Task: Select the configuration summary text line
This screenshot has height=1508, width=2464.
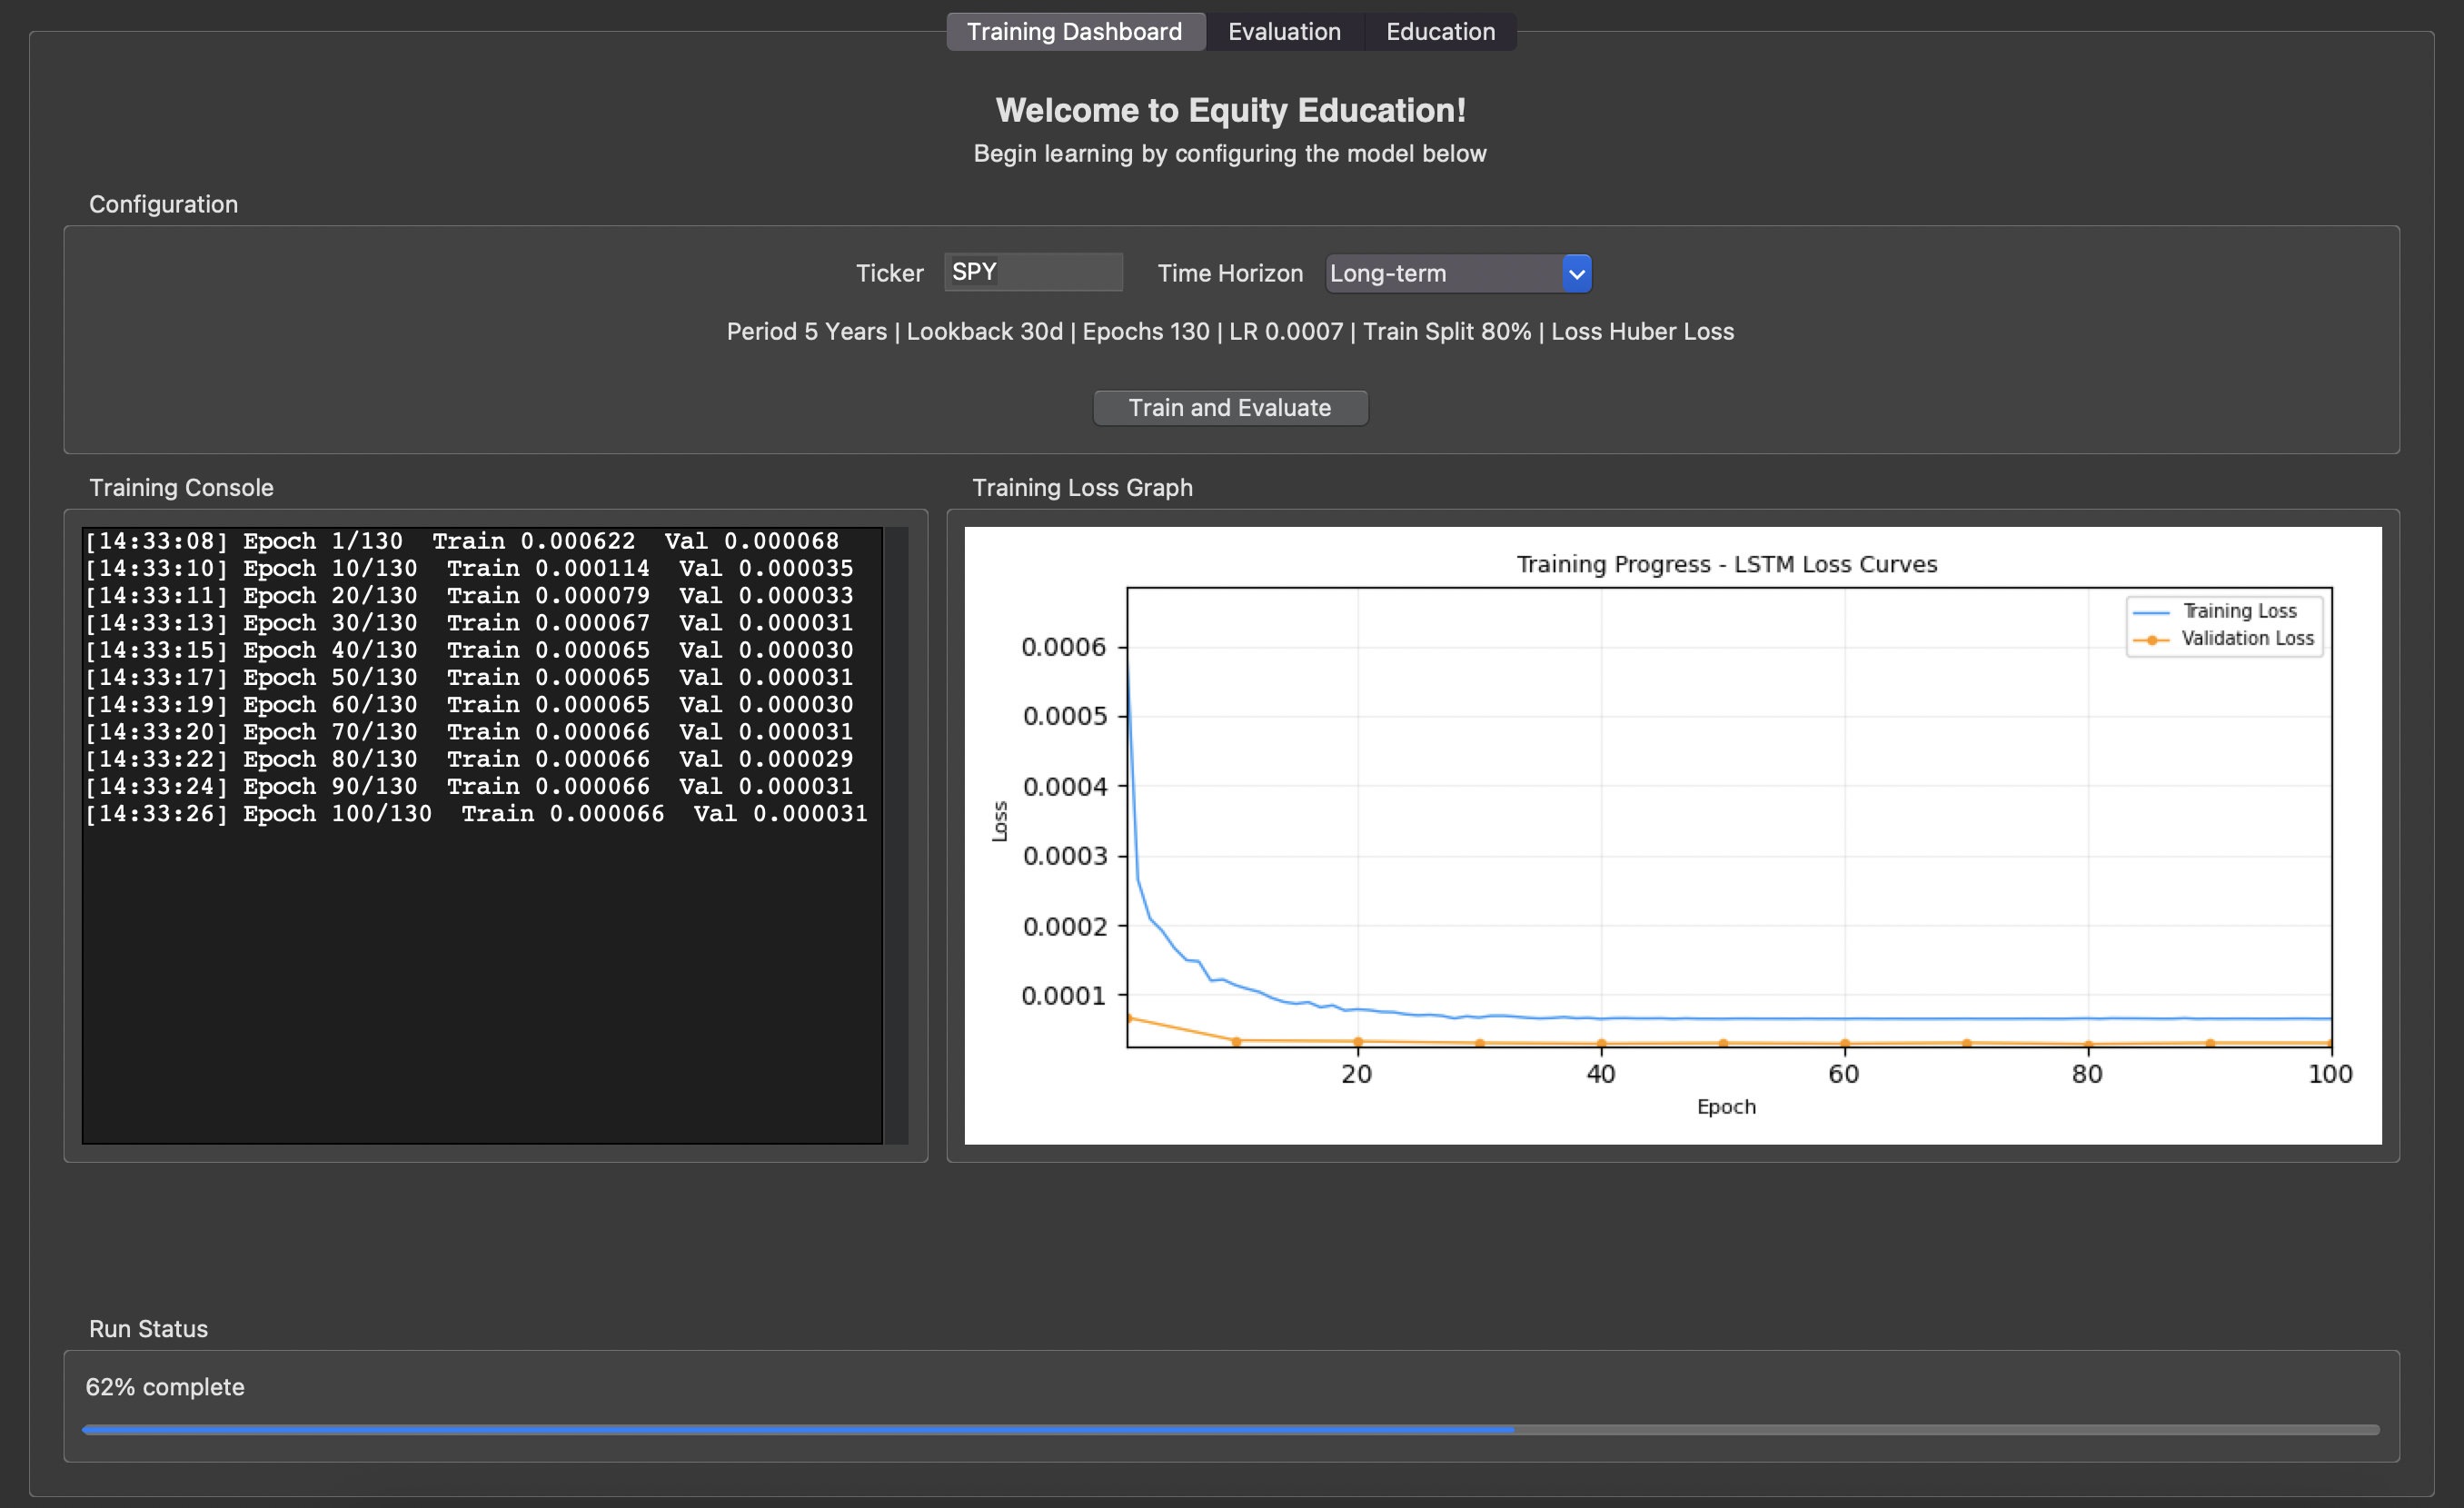Action: 1229,331
